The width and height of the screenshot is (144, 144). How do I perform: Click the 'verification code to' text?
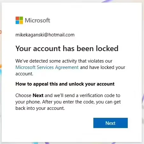[x=100, y=95]
